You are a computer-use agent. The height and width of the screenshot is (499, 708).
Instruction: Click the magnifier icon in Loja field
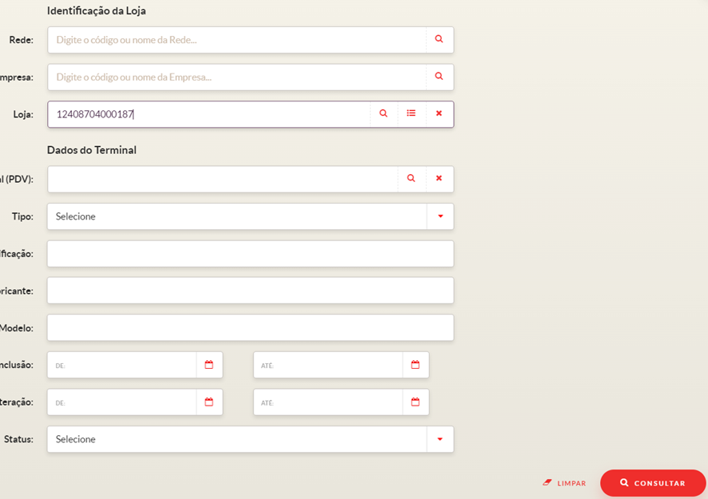click(x=384, y=113)
